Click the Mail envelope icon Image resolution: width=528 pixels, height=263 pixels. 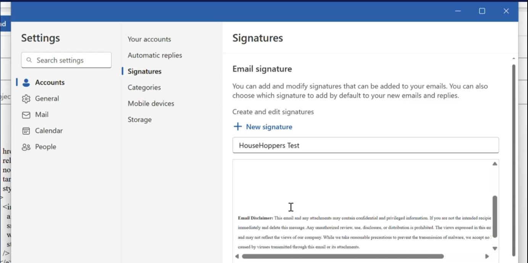26,115
